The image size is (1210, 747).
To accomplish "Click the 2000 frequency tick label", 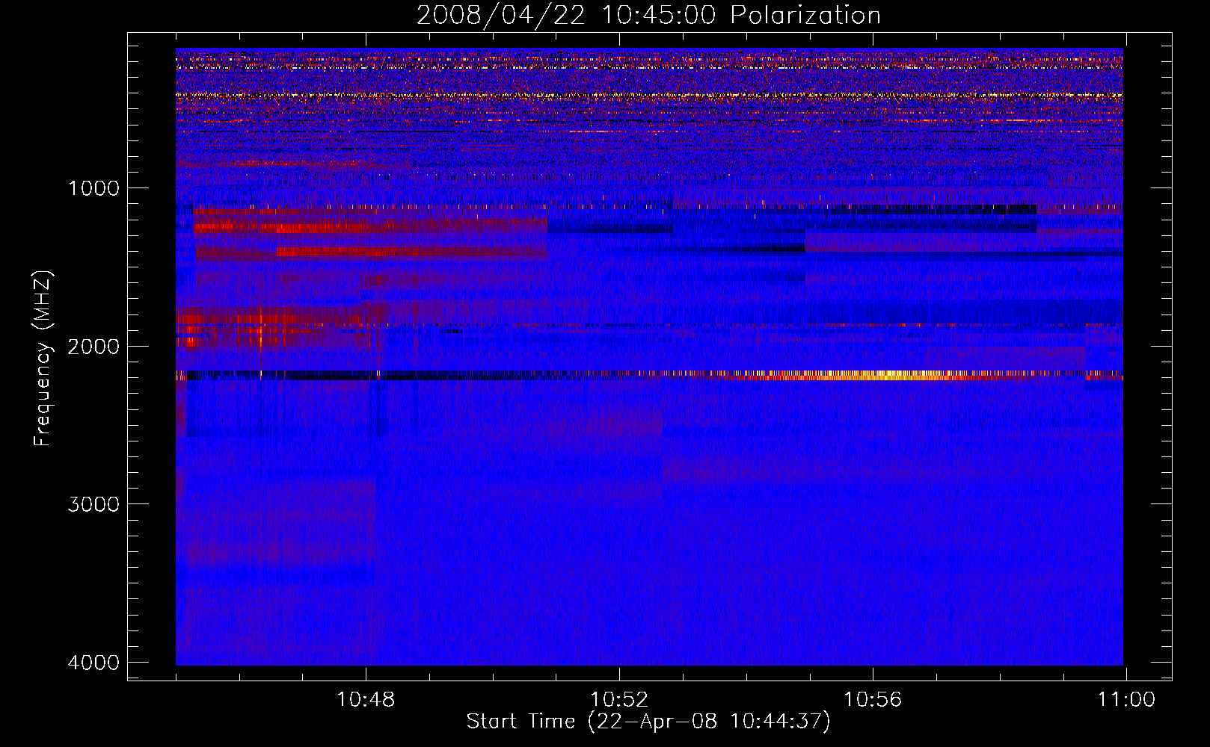I will coord(93,347).
